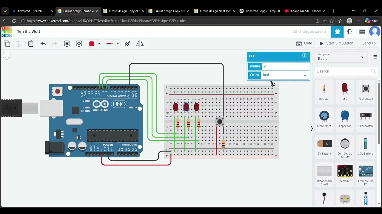The image size is (382, 214).
Task: Click the pushbutton on the breadboard
Action: coord(220,121)
